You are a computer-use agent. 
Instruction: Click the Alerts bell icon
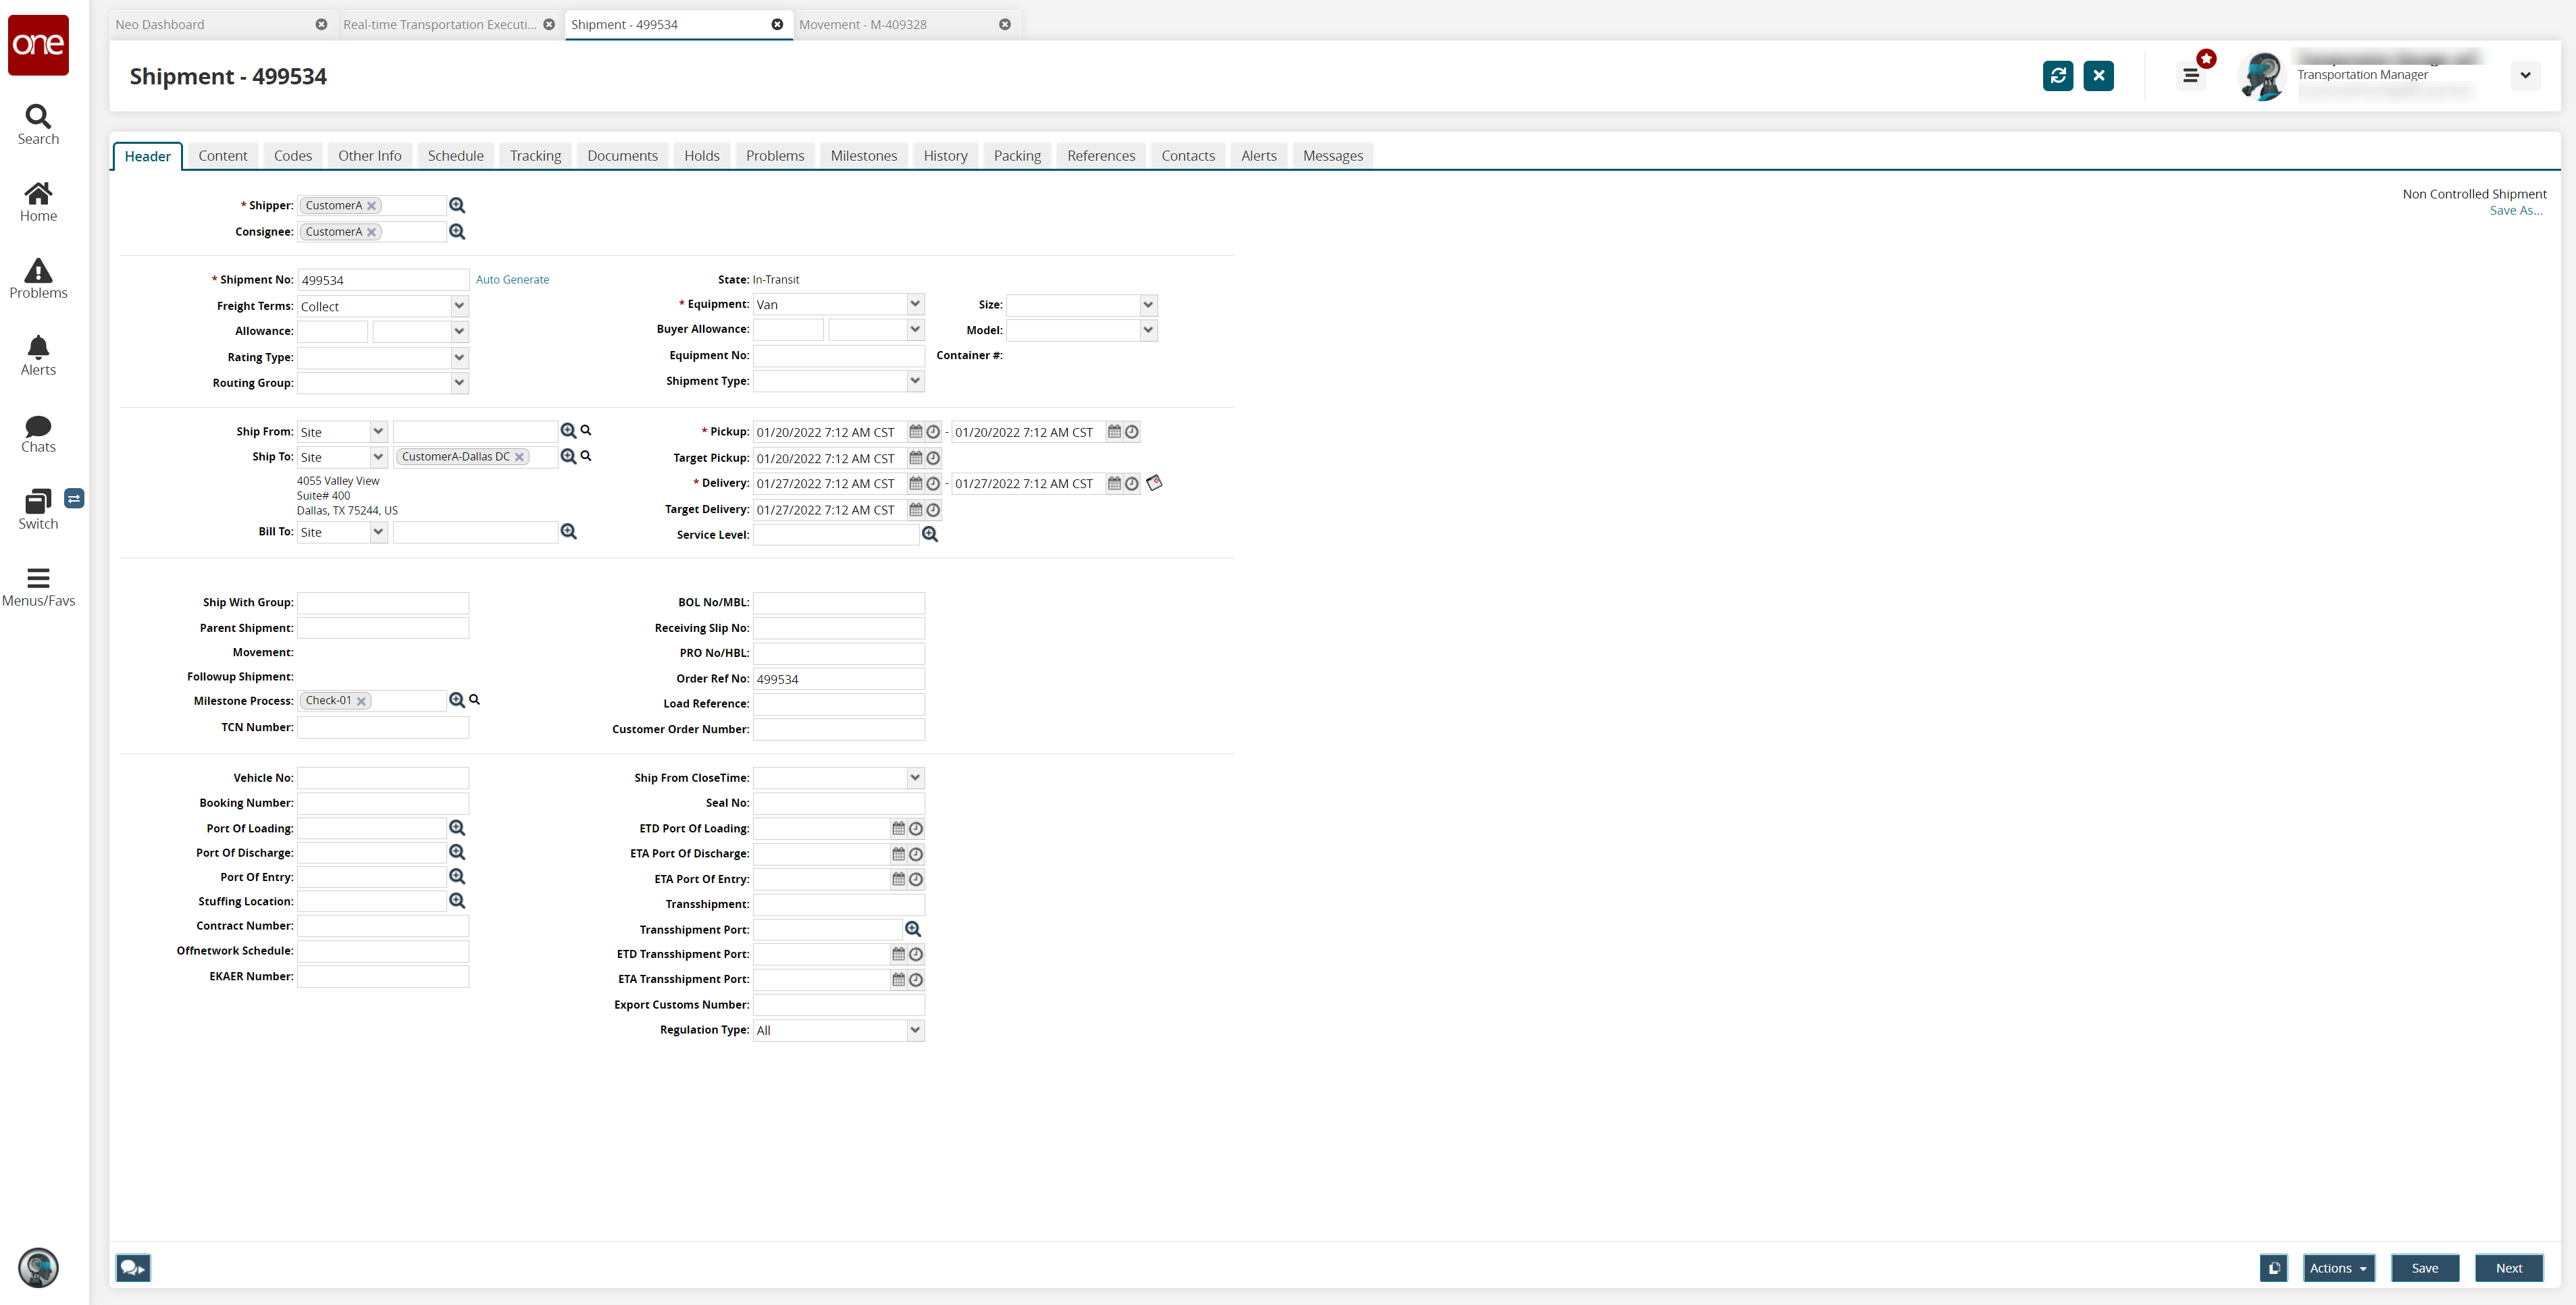pyautogui.click(x=38, y=348)
